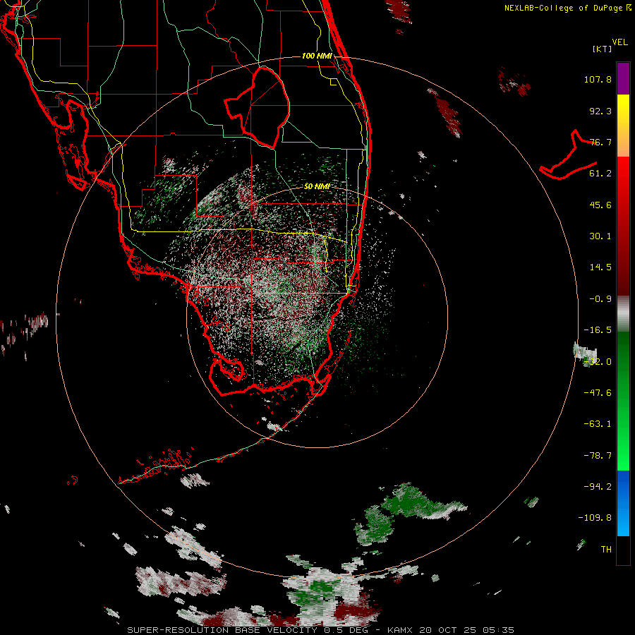Select the -63.1 velocity scale value
The height and width of the screenshot is (635, 635).
pyautogui.click(x=598, y=424)
